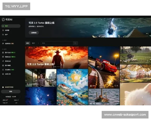Open the red race car thumbnail

pos(104,67)
